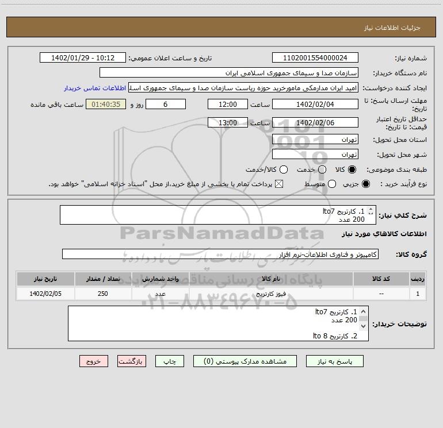Click the scroll stepper in شرح کلی نیاز box
This screenshot has height=428, width=443.
click(371, 211)
